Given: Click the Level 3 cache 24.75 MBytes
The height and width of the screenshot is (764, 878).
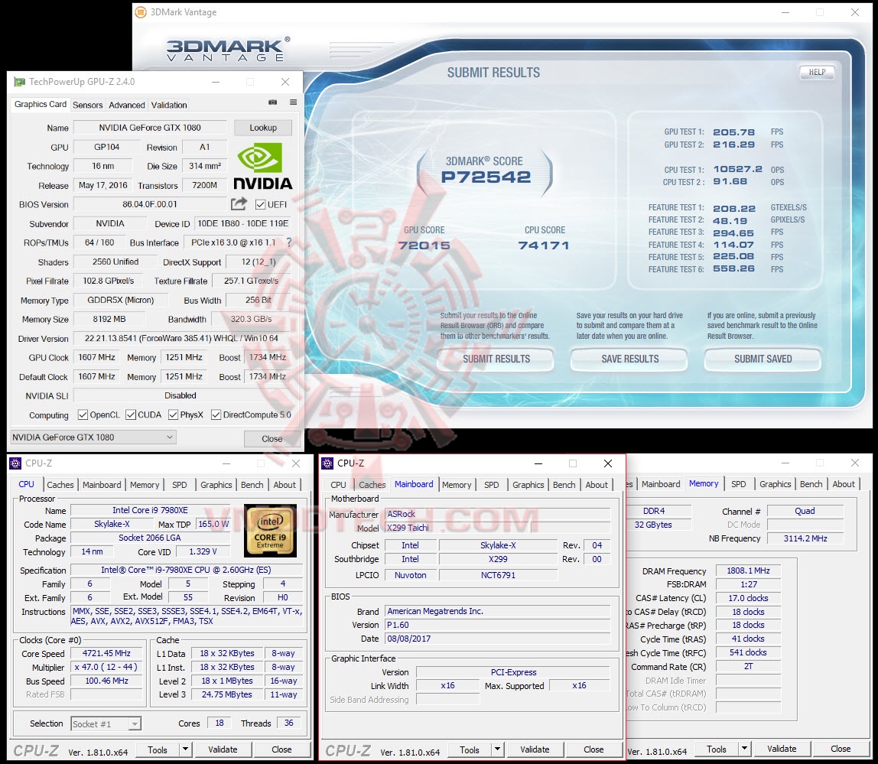Looking at the screenshot, I should click(x=227, y=694).
